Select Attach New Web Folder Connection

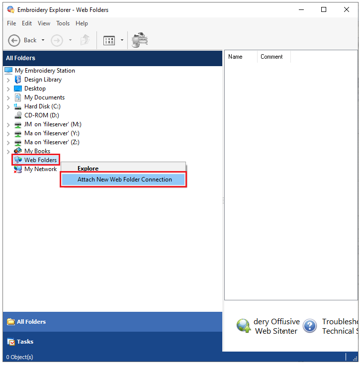tap(123, 180)
